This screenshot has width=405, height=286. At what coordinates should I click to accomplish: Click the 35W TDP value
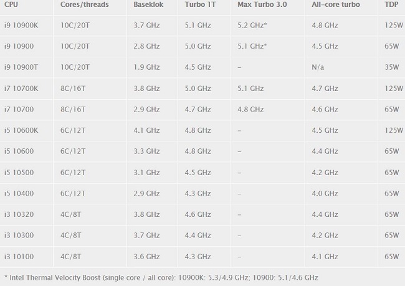392,67
